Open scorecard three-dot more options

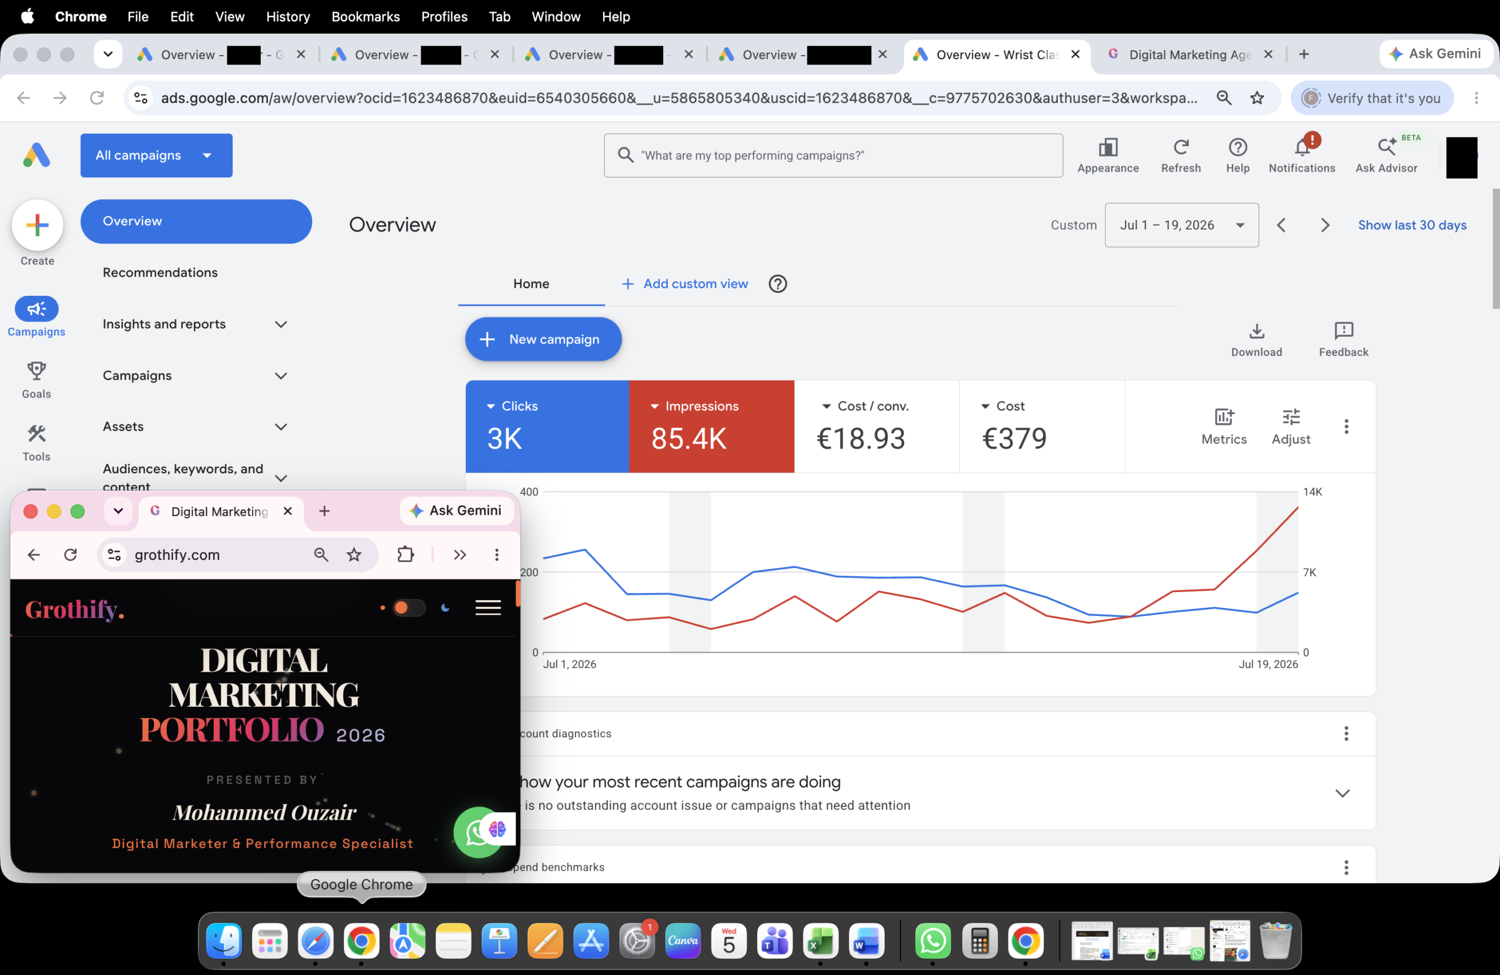(x=1346, y=426)
